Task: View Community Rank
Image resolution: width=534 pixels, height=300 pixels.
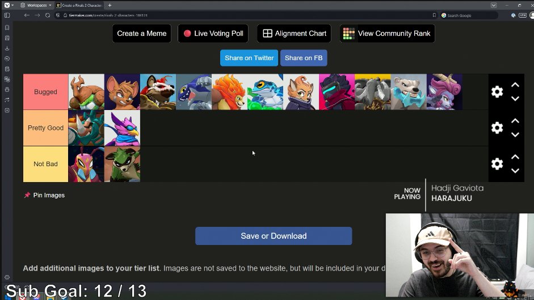Action: click(x=387, y=33)
